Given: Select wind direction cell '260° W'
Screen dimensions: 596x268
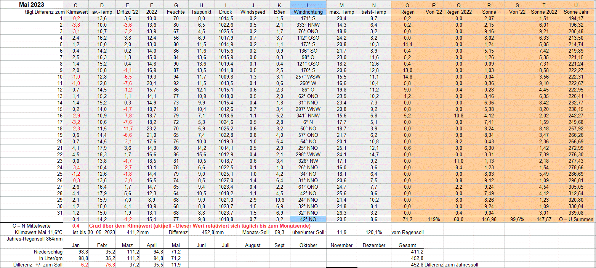Looking at the screenshot, I should (x=308, y=83).
